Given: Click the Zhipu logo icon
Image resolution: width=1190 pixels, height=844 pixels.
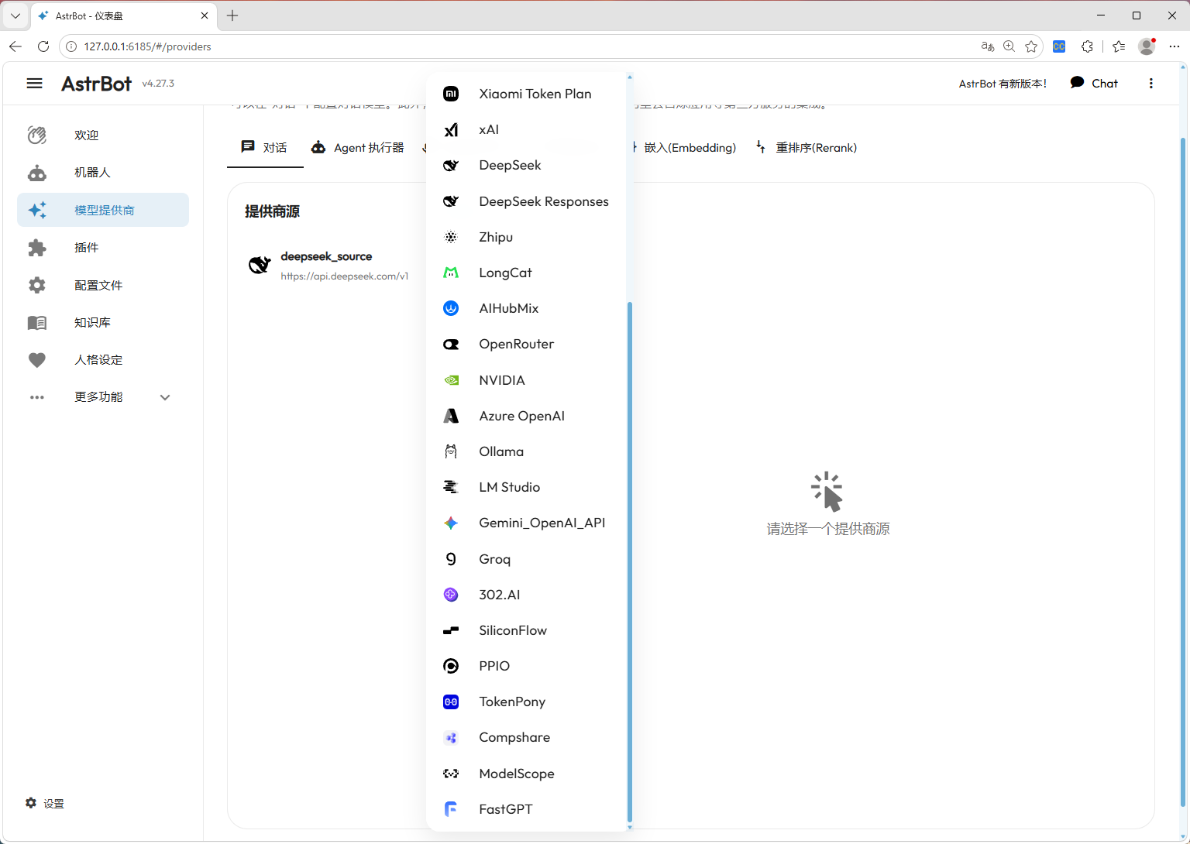Looking at the screenshot, I should pyautogui.click(x=451, y=237).
